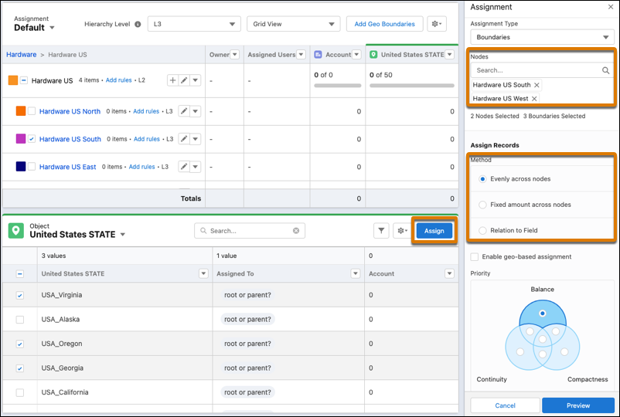
Task: Remove Hardware US South node chip
Action: tap(537, 85)
